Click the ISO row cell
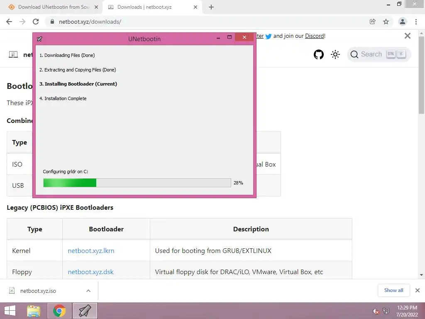The image size is (425, 319). pos(20,164)
